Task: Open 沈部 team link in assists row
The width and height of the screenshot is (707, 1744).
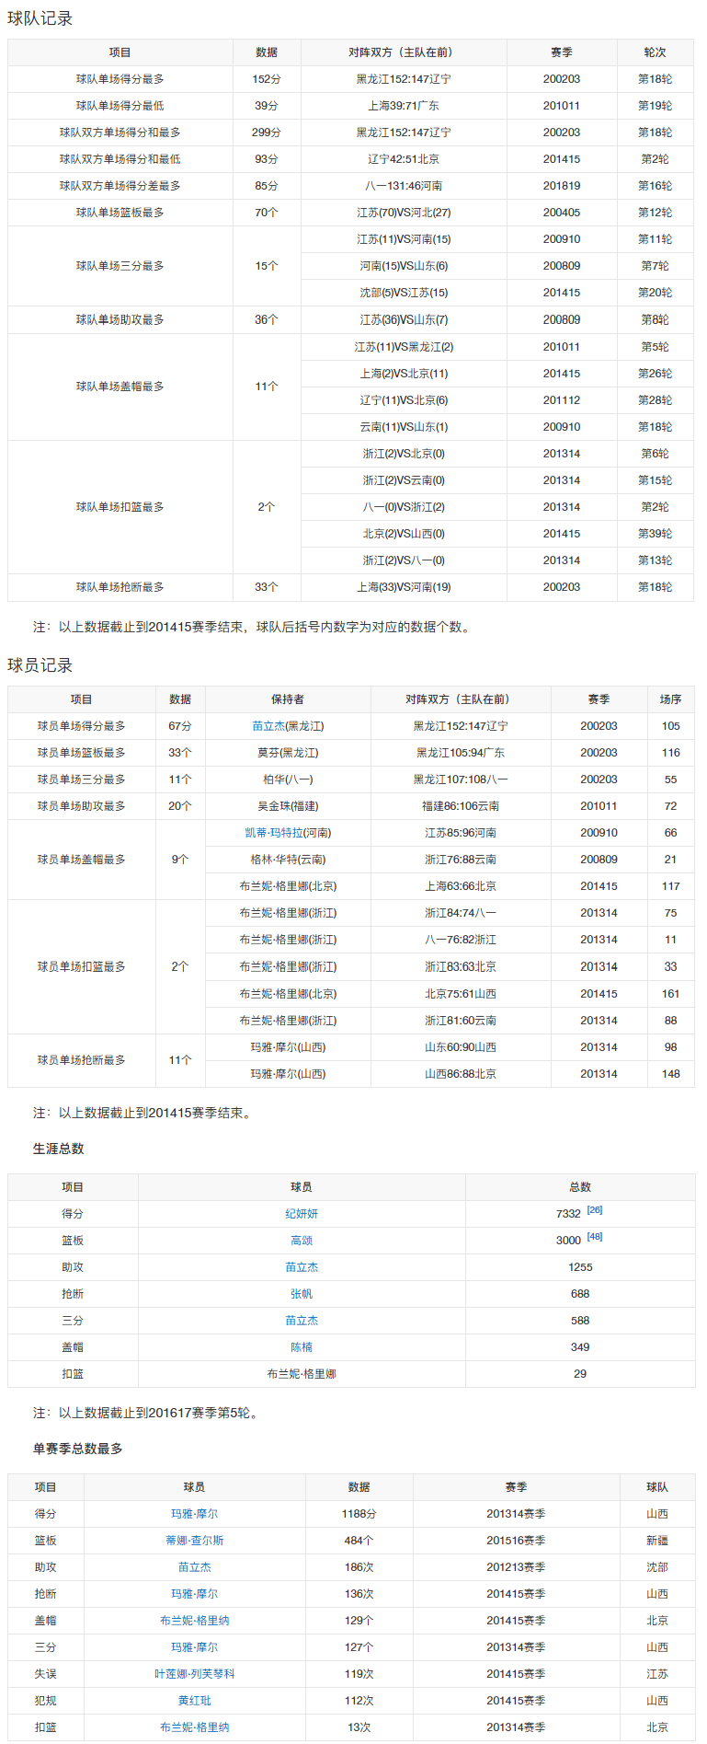Action: pyautogui.click(x=657, y=1567)
